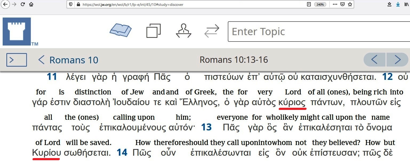
Task: Click the underlined Greek word κύριος
Action: (292, 103)
